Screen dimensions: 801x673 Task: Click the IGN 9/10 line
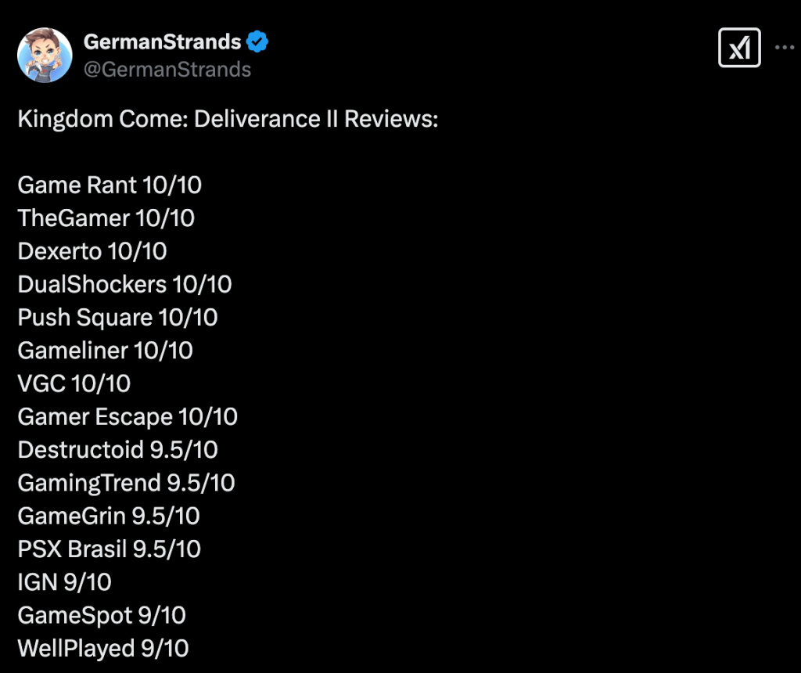pos(65,582)
